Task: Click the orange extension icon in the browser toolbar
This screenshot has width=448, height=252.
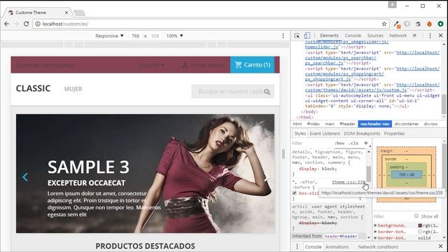Action: (429, 24)
